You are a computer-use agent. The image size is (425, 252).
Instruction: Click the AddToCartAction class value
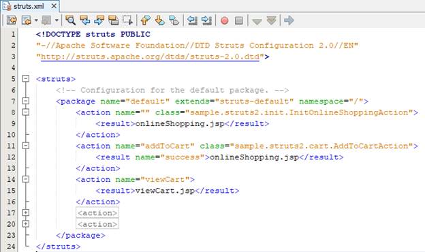(321, 146)
